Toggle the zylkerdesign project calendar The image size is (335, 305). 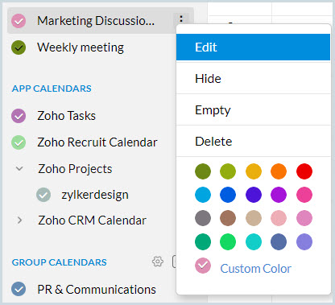(43, 195)
